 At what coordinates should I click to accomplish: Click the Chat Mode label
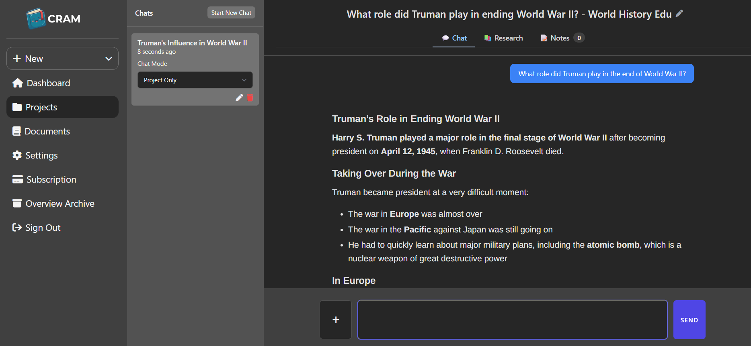152,64
